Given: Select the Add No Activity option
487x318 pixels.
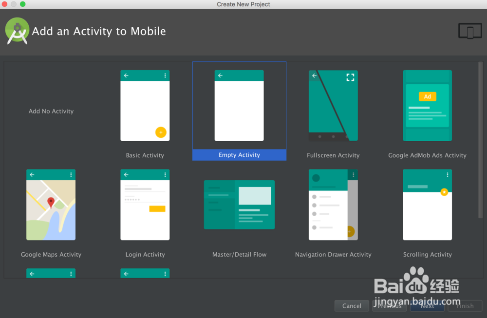Looking at the screenshot, I should pos(51,111).
